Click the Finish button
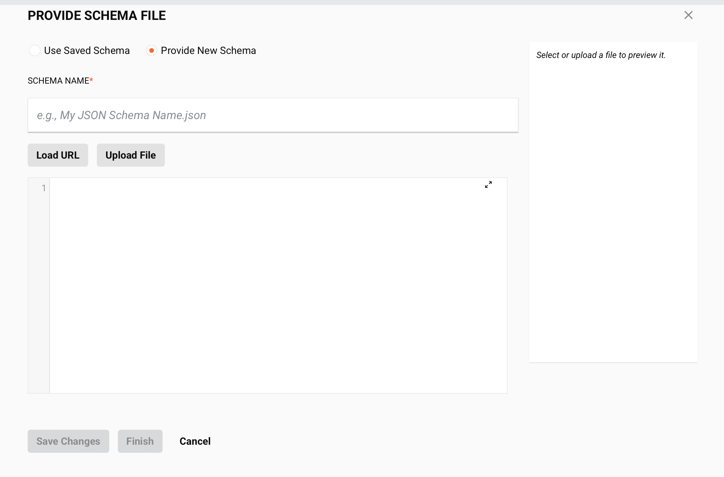The image size is (724, 477). [x=139, y=441]
